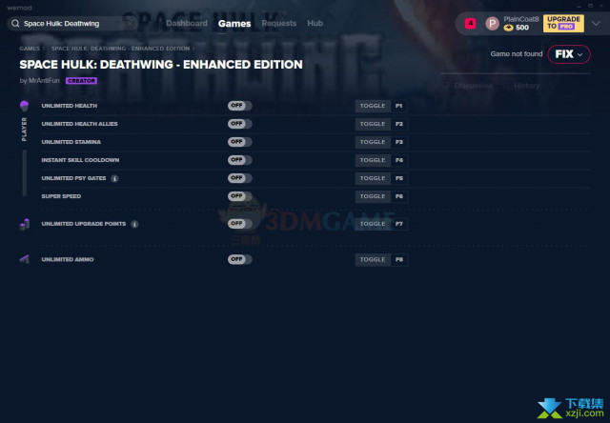The width and height of the screenshot is (610, 423).
Task: Enable Unlimited Psy Gates switch
Action: click(239, 178)
